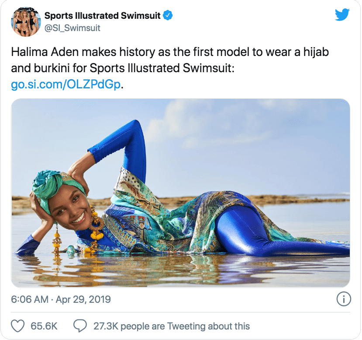Screen dimensions: 362x340
Task: Click the 6:06 AM timestamp
Action: pyautogui.click(x=30, y=299)
